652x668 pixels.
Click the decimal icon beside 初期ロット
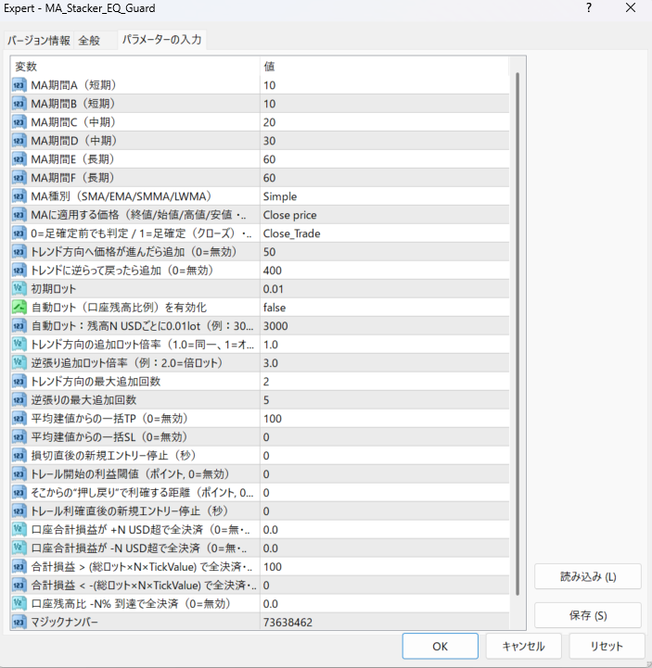click(19, 288)
